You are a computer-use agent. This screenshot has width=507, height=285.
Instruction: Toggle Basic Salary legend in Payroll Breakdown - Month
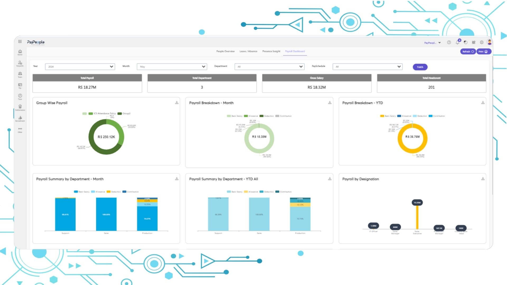coord(234,116)
